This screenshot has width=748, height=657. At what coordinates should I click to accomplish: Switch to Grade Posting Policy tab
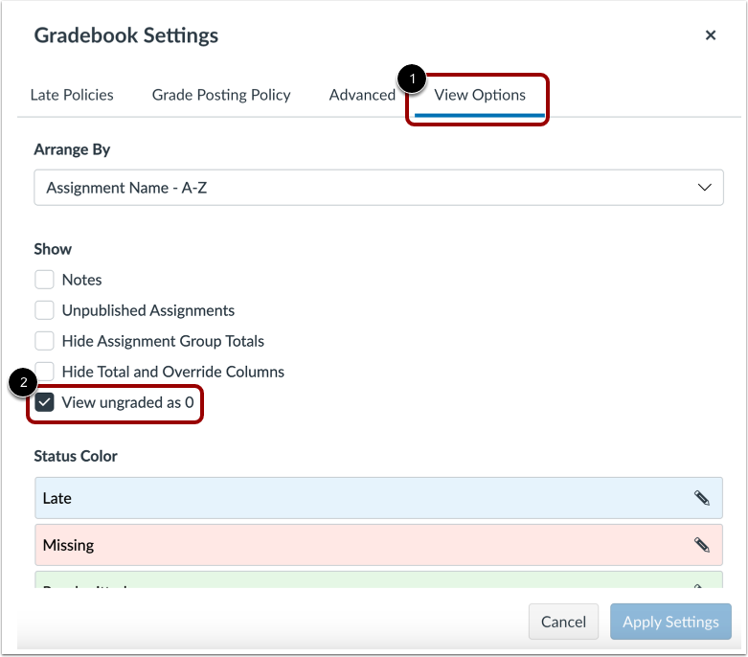221,95
